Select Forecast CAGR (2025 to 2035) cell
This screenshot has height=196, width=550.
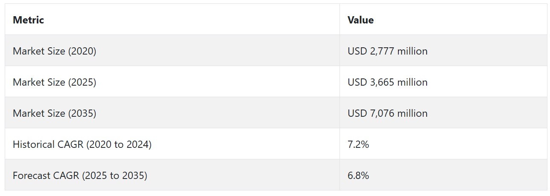click(172, 175)
